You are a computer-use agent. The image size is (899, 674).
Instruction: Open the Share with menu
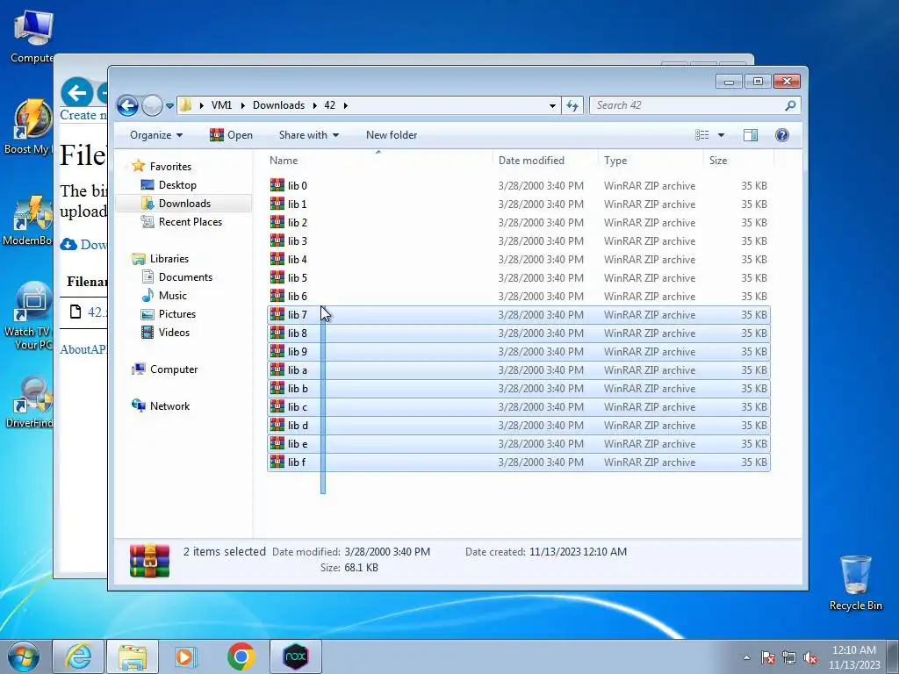308,135
